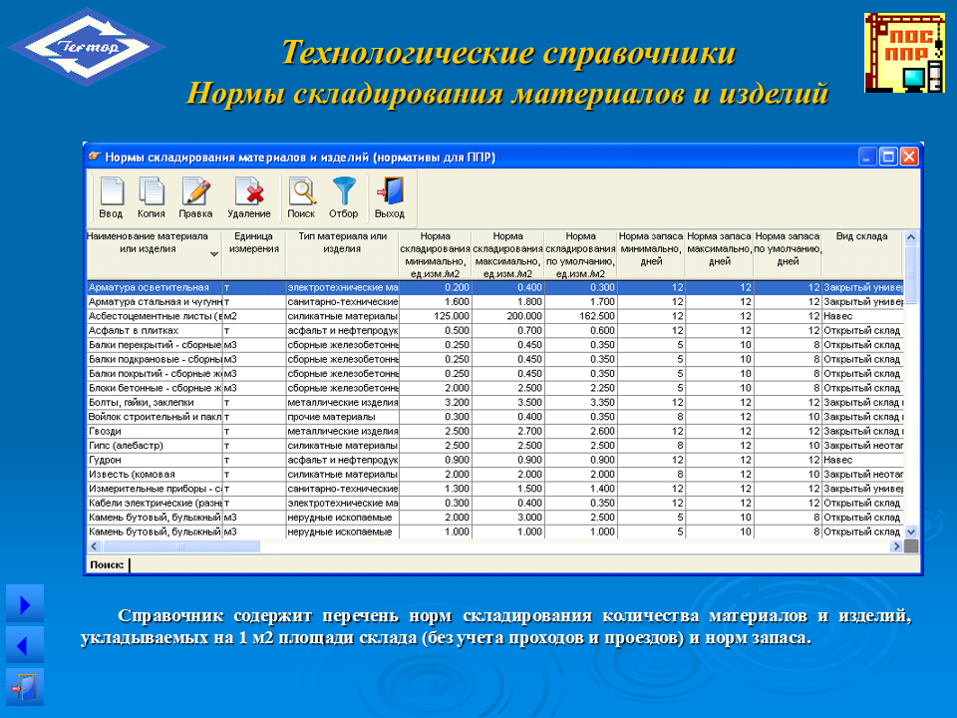
Task: Select row Арматура осветительная
Action: click(x=495, y=287)
